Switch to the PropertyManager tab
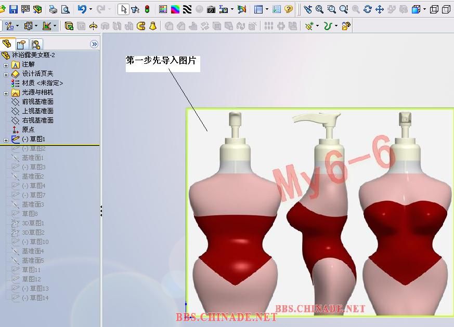The image size is (454, 327). 21,45
